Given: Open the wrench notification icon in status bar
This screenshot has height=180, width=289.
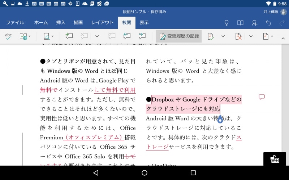Looking at the screenshot, I should point(5,4).
